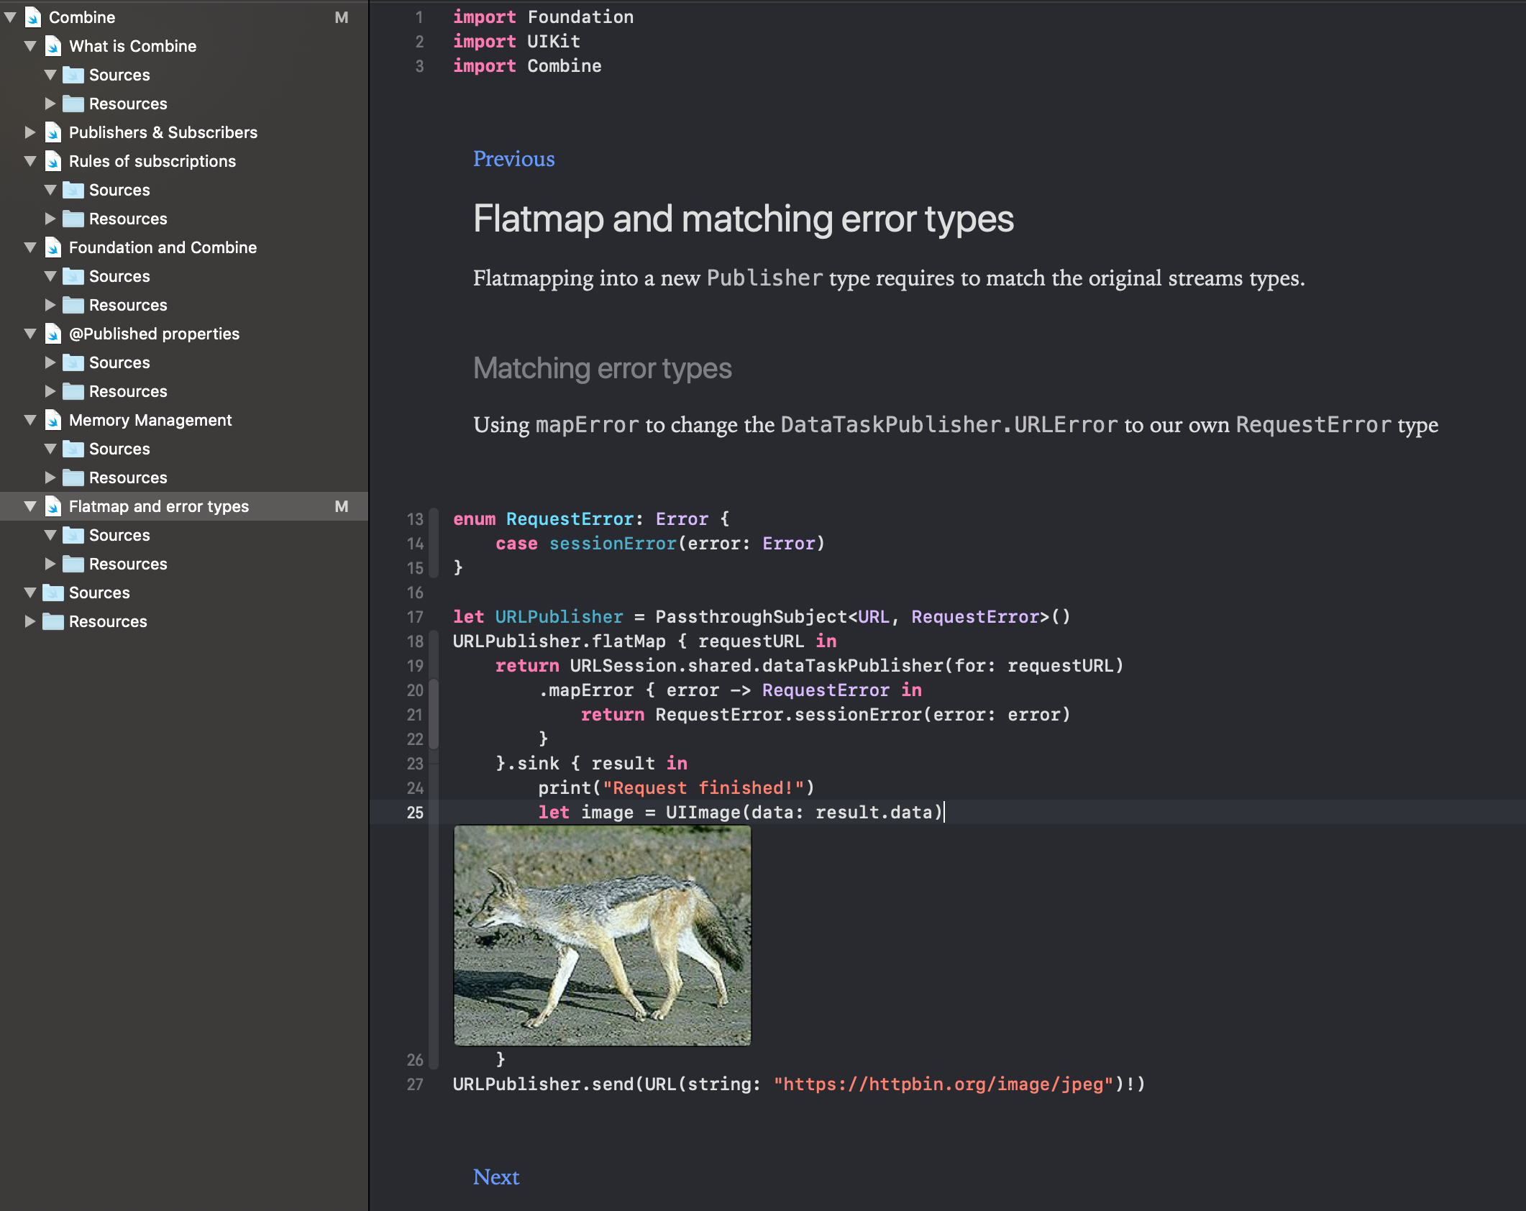The height and width of the screenshot is (1211, 1526).
Task: Click the What is Combine page icon
Action: pyautogui.click(x=53, y=46)
